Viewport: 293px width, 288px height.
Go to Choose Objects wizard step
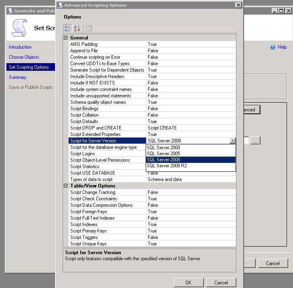pos(24,57)
